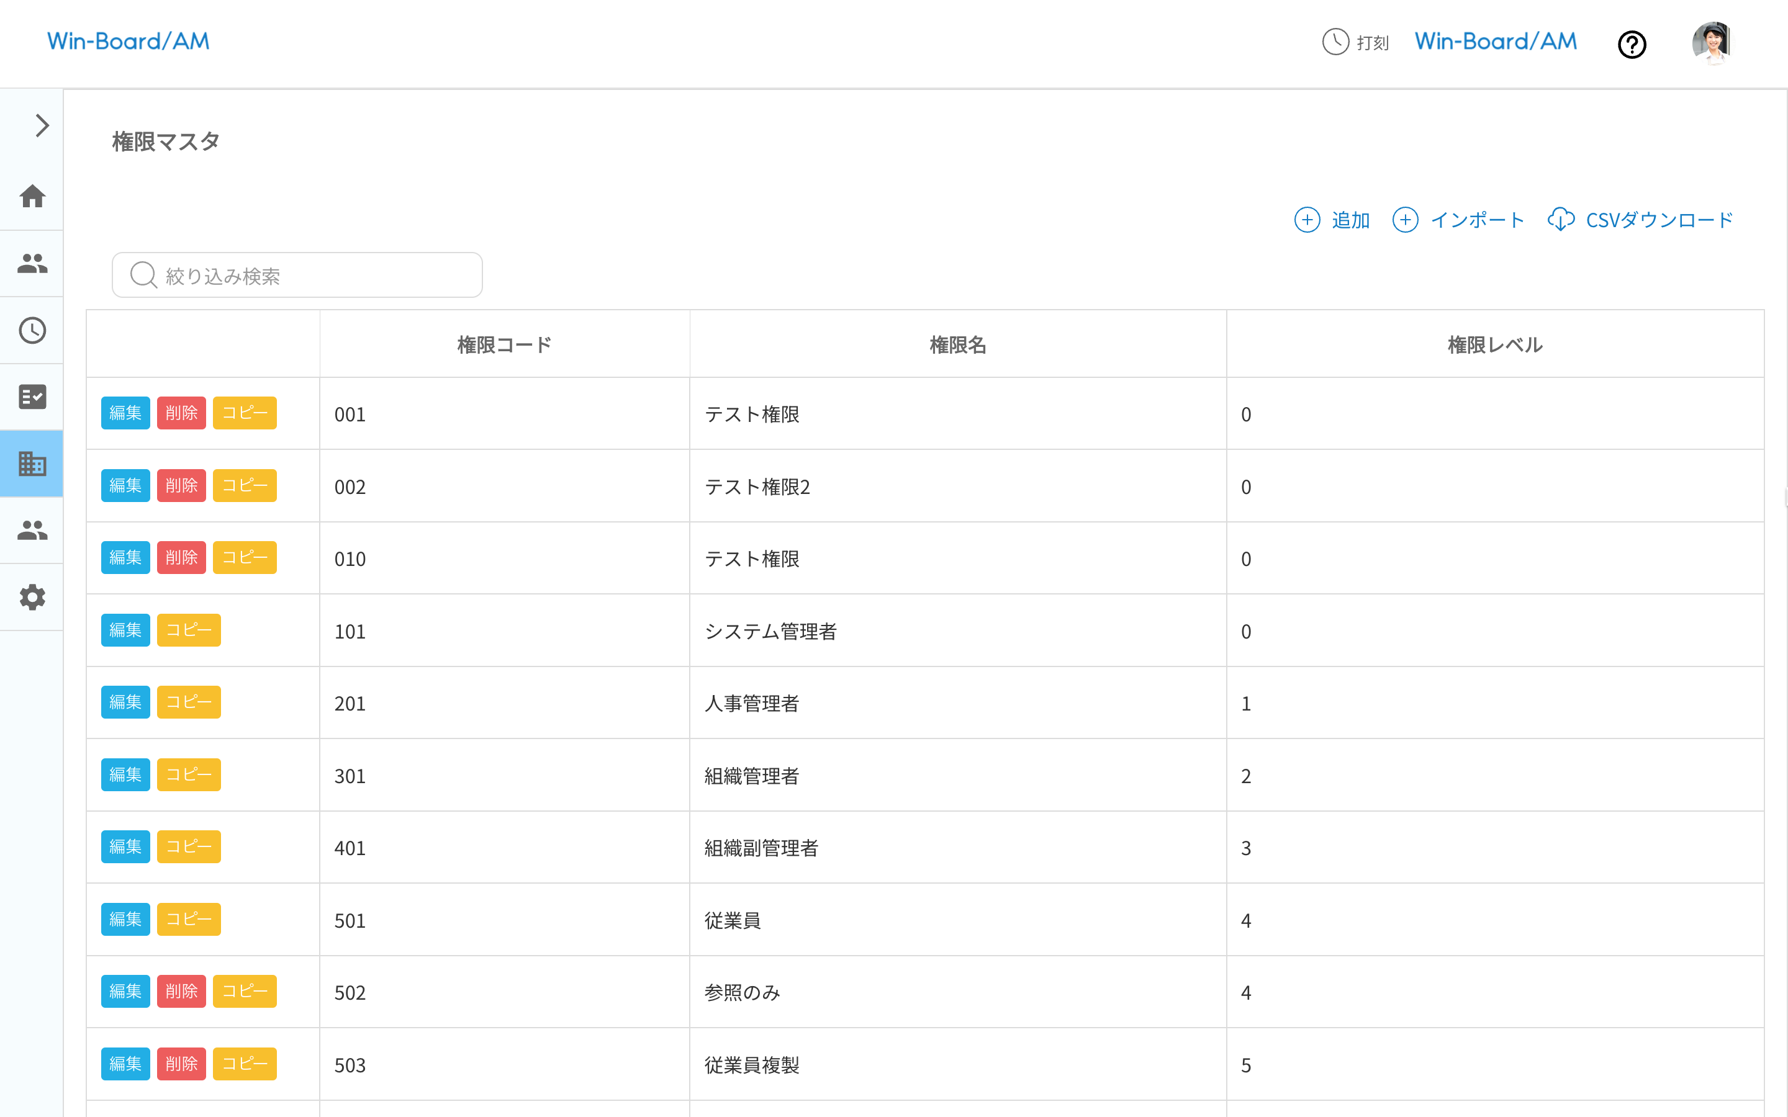This screenshot has width=1788, height=1117.
Task: Open the Home icon in sidebar
Action: click(x=32, y=197)
